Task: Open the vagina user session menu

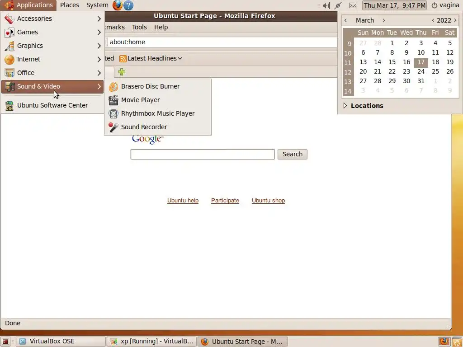Action: tap(445, 5)
